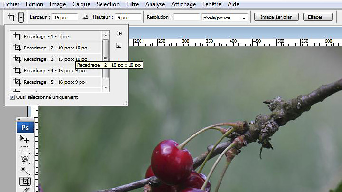Click the Photoshop Ps logo in toolbox
This screenshot has width=342, height=192.
(x=25, y=127)
